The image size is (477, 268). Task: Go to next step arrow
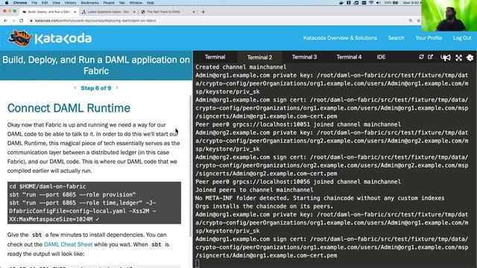click(x=118, y=88)
